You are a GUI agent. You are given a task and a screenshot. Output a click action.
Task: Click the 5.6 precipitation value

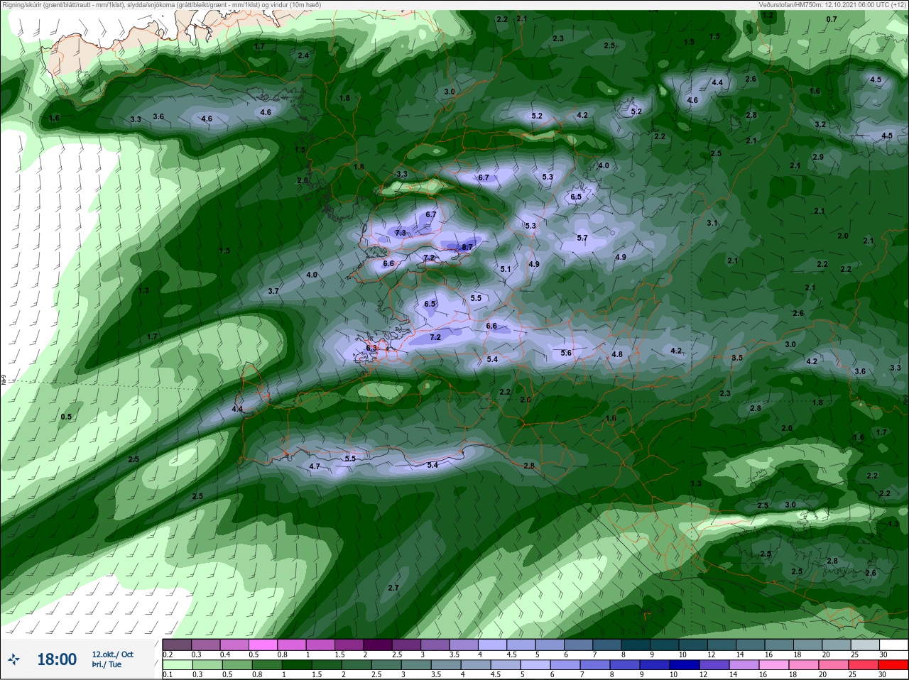pyautogui.click(x=566, y=353)
